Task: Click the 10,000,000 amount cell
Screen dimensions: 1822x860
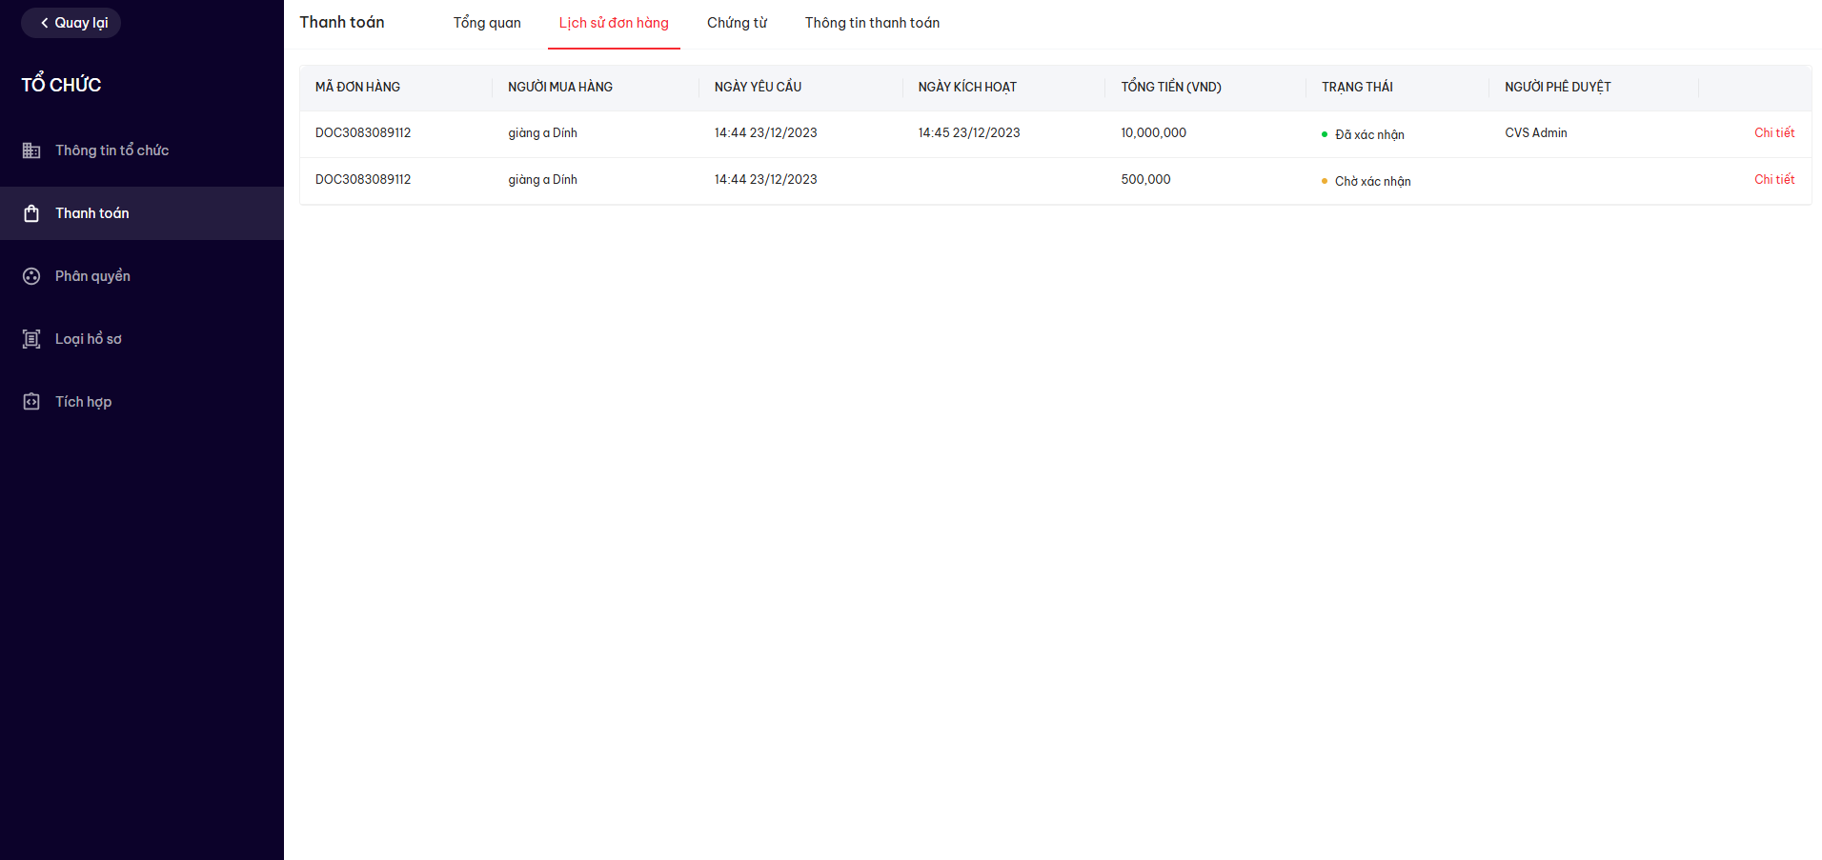Action: [1153, 132]
